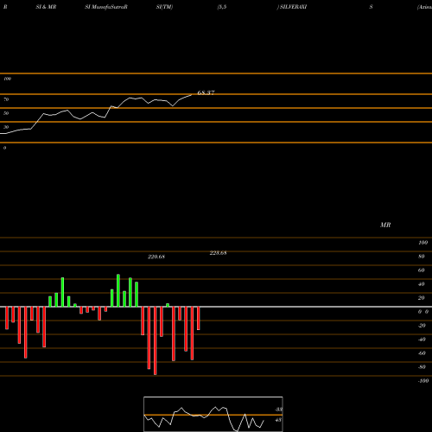Click the 'SI(TM)' header label
The image size is (432, 432).
tap(164, 7)
